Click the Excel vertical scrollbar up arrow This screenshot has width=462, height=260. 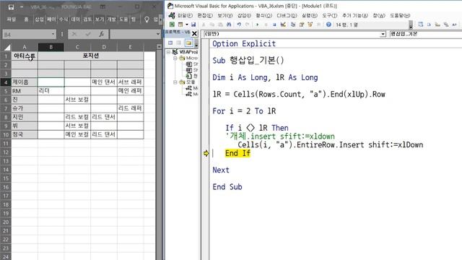[x=159, y=46]
